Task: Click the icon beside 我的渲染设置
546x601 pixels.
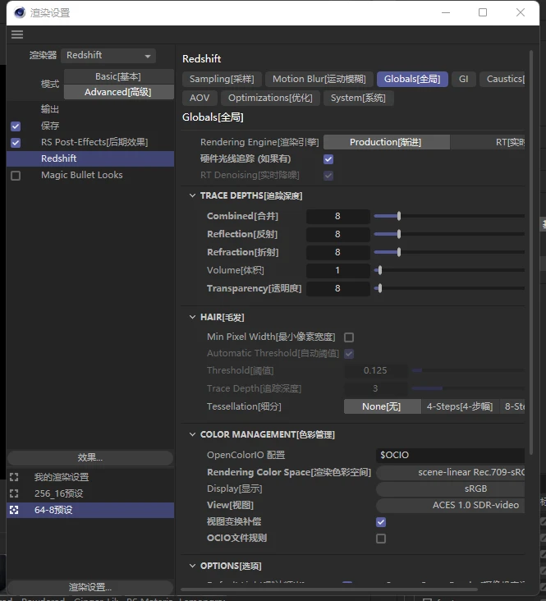Action: pos(14,477)
